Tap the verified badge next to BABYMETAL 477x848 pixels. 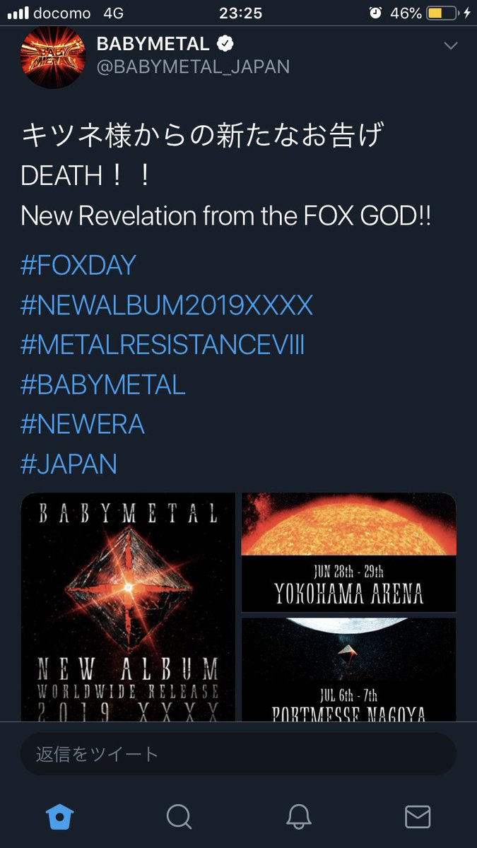pyautogui.click(x=225, y=44)
